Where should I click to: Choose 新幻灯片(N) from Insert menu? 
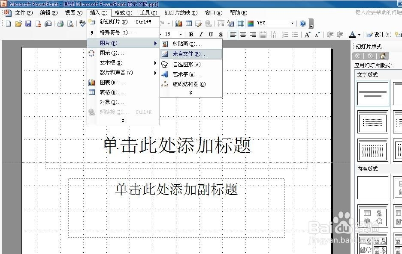coord(123,22)
